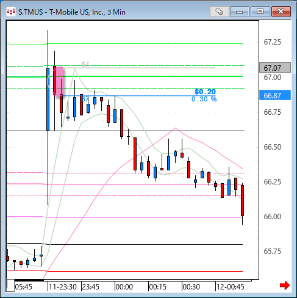Maximize the S.TMUS chart window
The height and width of the screenshot is (298, 297).
tap(260, 12)
